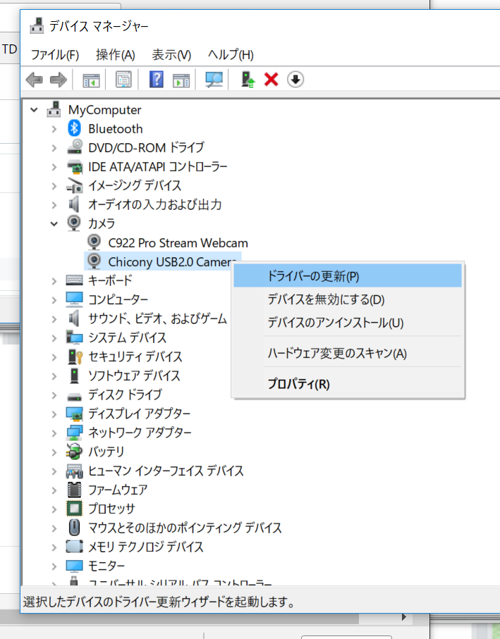Click the セキュリティ デバイス key icon
The image size is (500, 639).
click(x=75, y=356)
